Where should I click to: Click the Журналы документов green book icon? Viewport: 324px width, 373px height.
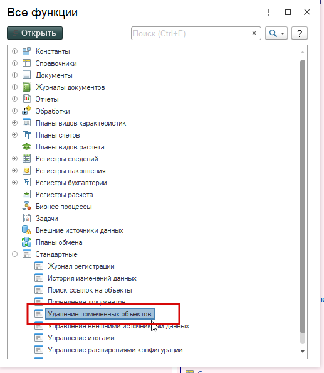pyautogui.click(x=26, y=87)
